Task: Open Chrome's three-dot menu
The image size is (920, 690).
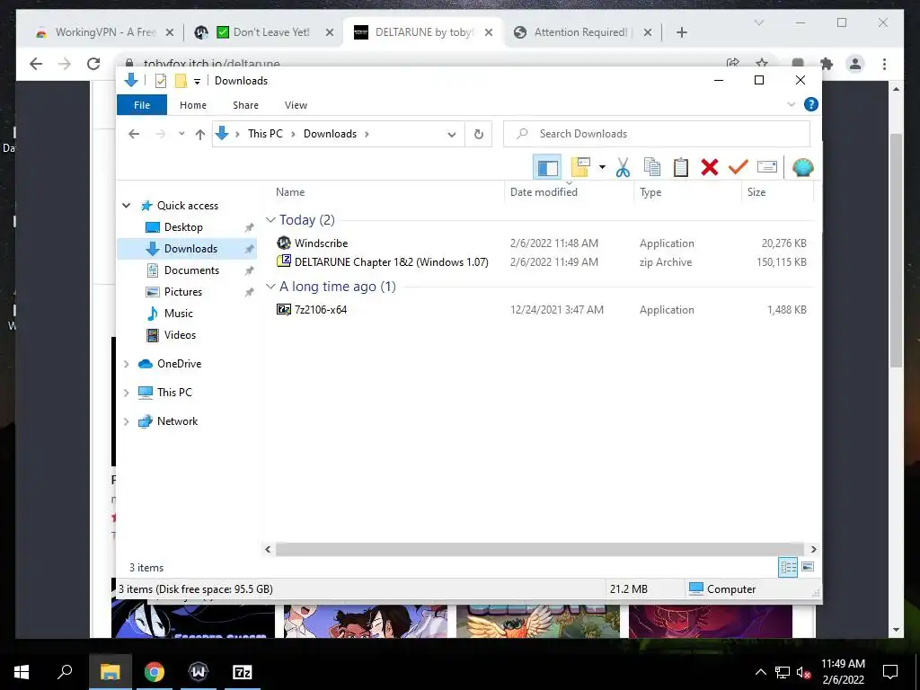Action: point(884,64)
